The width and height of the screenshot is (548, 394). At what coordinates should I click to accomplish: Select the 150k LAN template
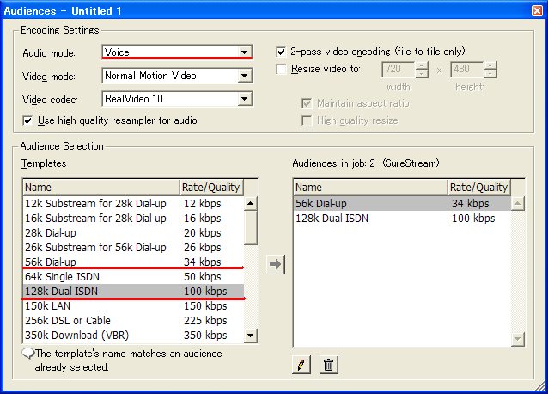point(133,305)
